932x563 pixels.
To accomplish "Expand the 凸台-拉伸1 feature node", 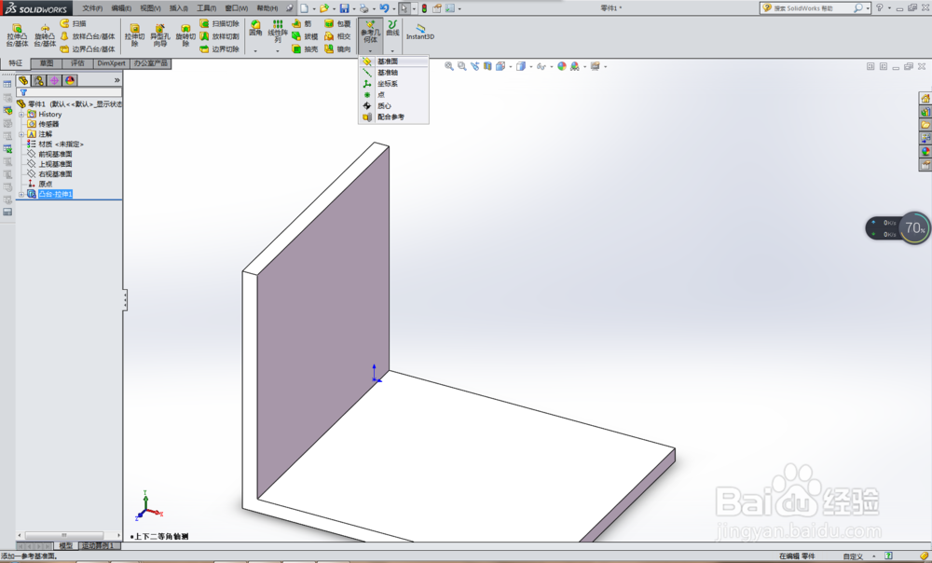I will tap(21, 195).
